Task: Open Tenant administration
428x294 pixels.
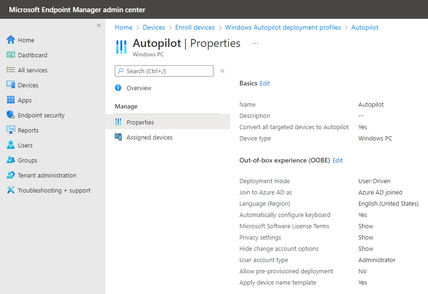Action: 47,175
